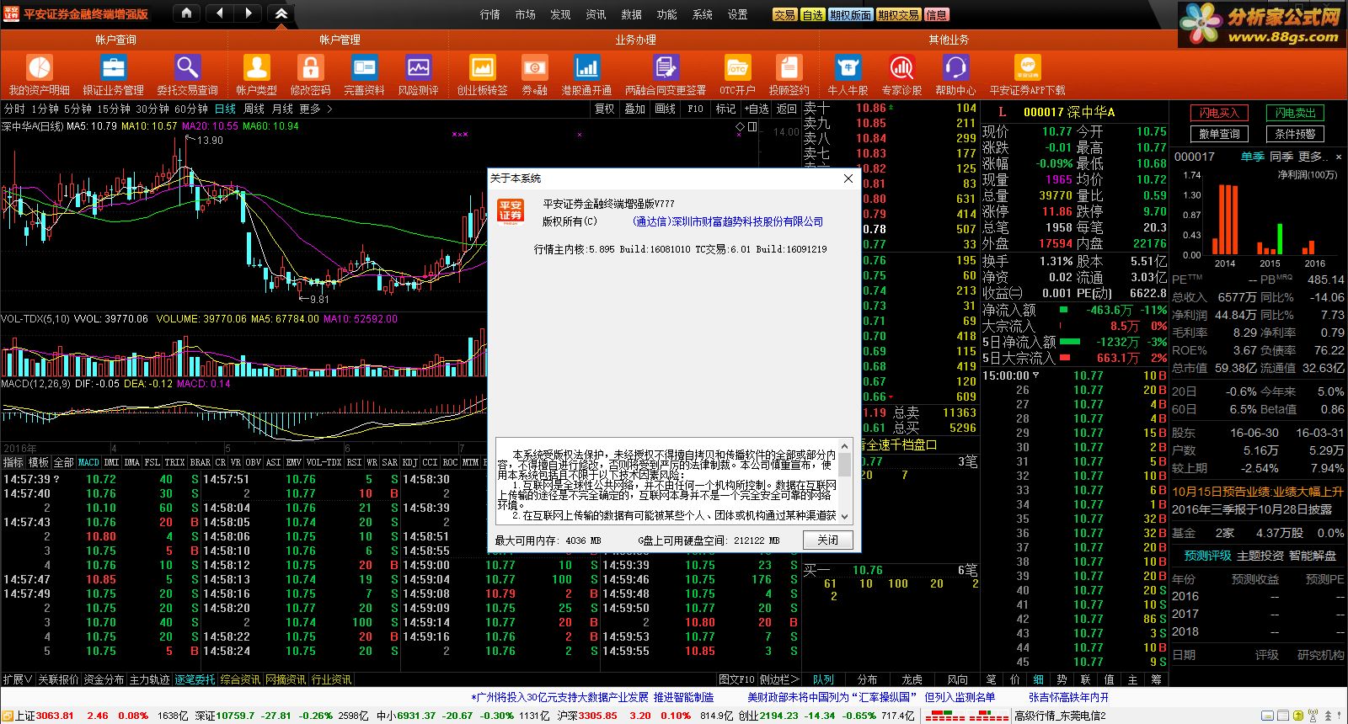This screenshot has width=1348, height=724.
Task: Open the 市场 menu
Action: pos(526,14)
